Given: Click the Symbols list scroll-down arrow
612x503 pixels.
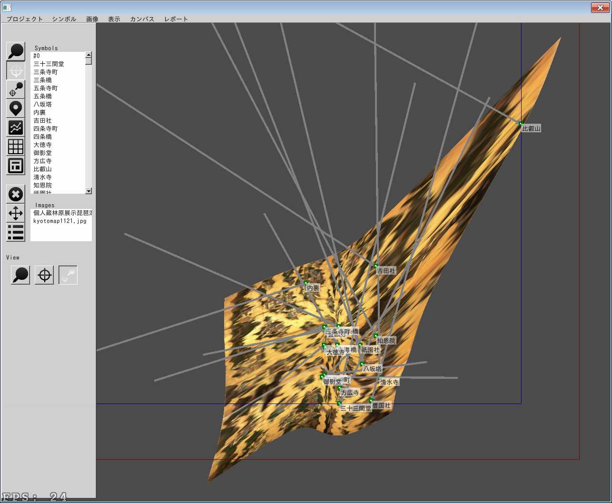Looking at the screenshot, I should [89, 191].
